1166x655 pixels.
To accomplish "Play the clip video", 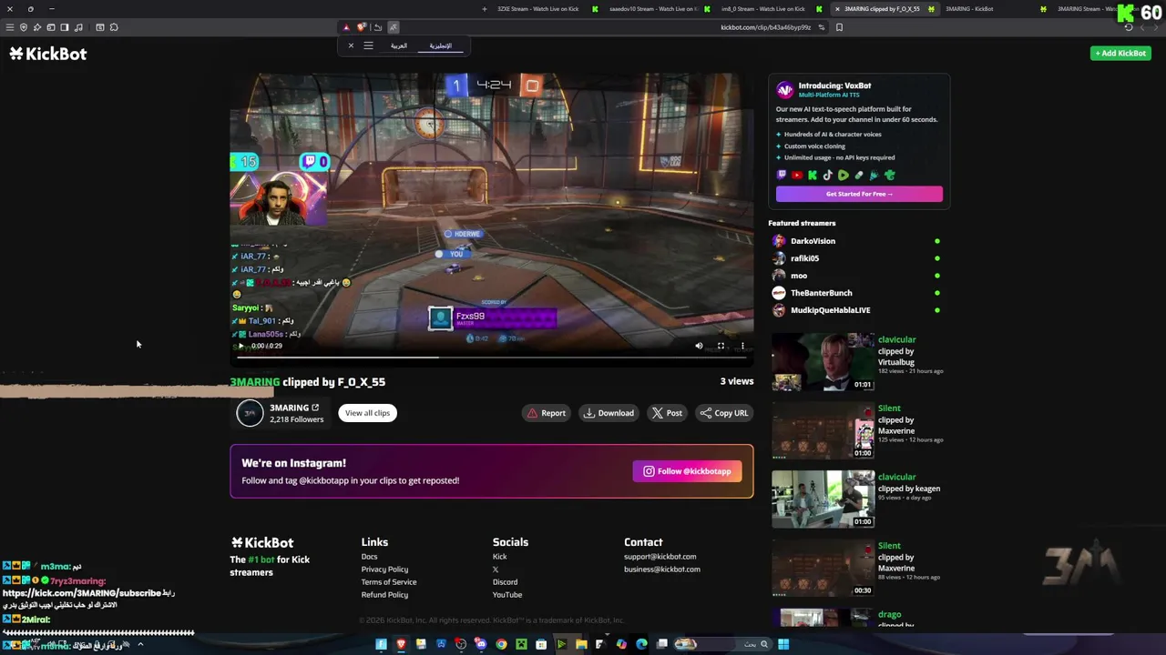I will (x=240, y=346).
